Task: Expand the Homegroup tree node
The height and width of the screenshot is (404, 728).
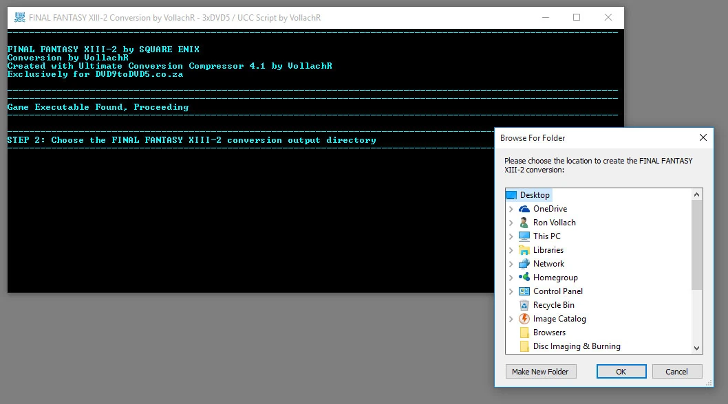Action: 511,278
